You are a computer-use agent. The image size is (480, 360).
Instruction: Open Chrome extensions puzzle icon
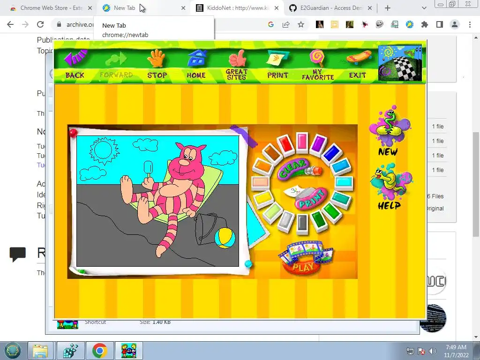425,24
